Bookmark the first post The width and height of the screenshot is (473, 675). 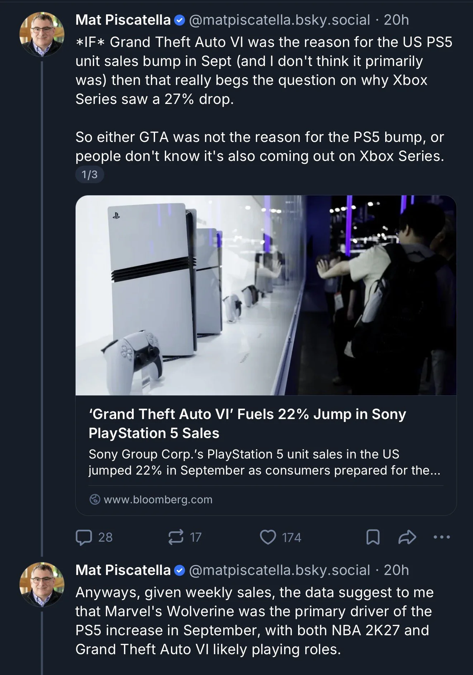point(373,537)
